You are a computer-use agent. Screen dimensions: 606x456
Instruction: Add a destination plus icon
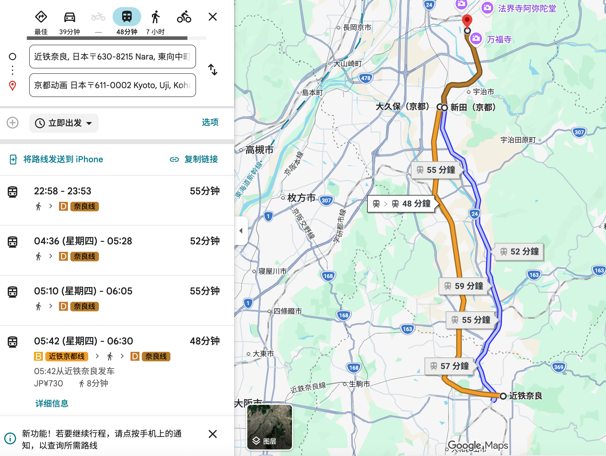pos(13,123)
